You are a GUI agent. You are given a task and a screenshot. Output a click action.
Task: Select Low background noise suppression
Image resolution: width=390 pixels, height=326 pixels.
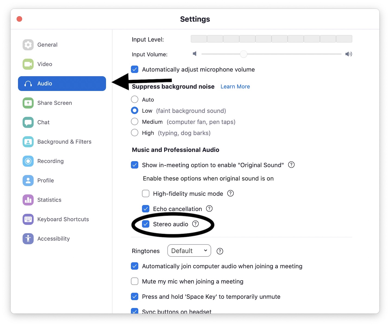pos(135,111)
